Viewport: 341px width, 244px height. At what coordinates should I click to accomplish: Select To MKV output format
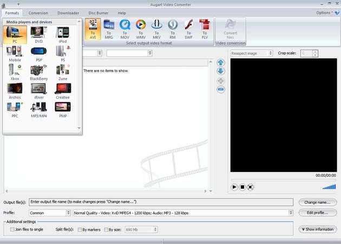click(x=156, y=29)
